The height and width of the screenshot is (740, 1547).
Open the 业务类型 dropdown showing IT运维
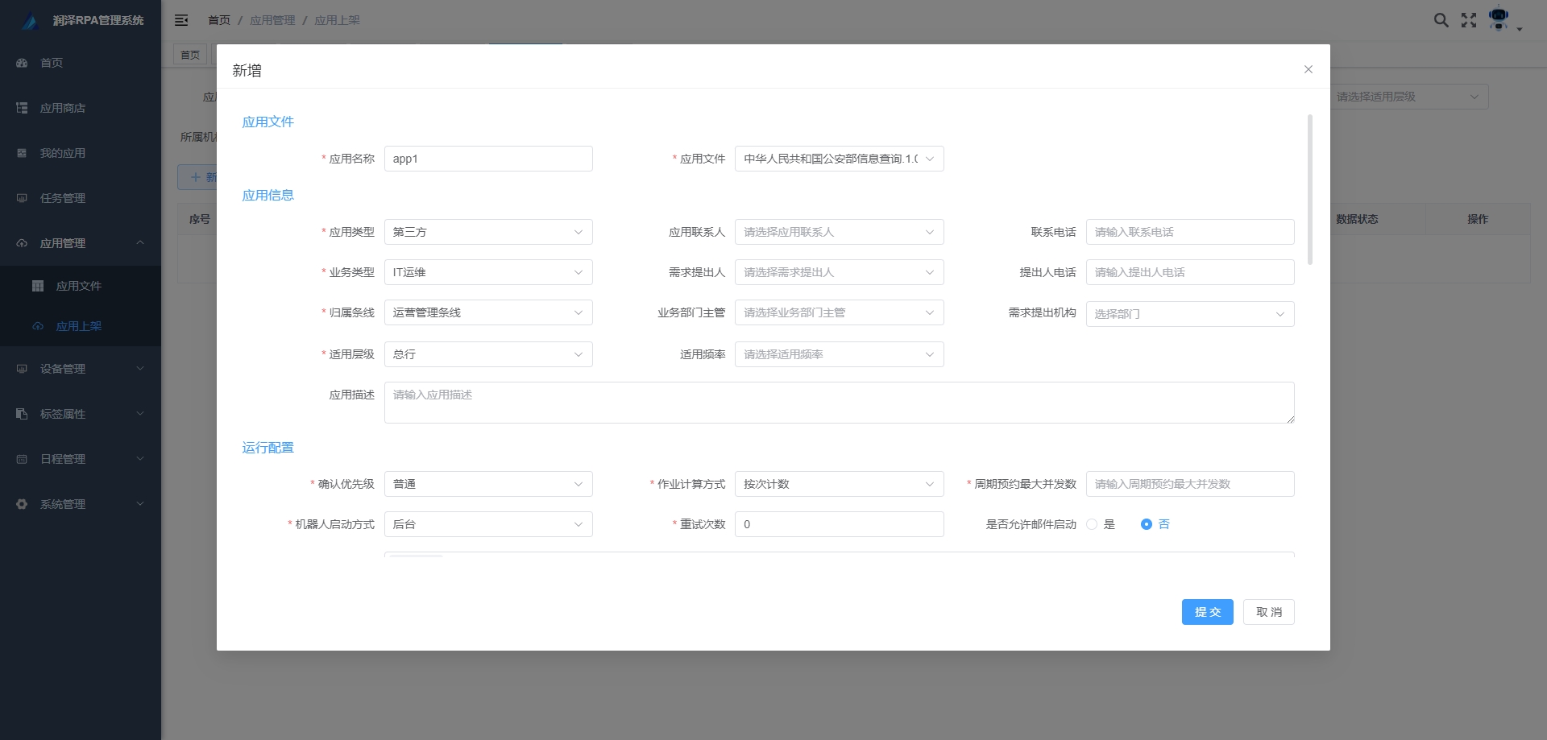pos(488,272)
